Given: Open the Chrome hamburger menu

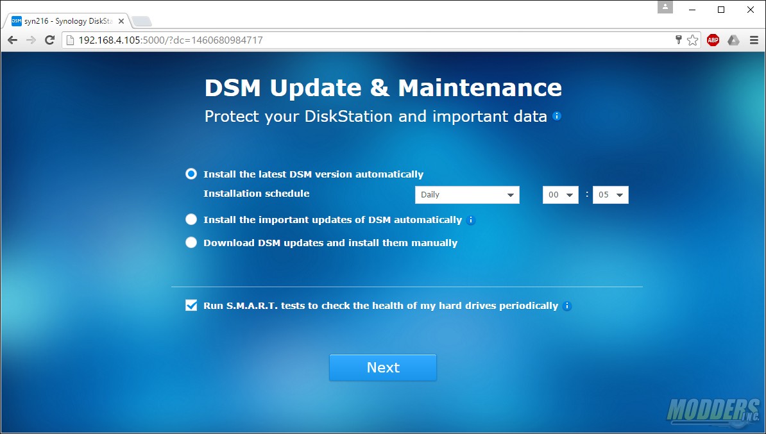Looking at the screenshot, I should [x=754, y=40].
